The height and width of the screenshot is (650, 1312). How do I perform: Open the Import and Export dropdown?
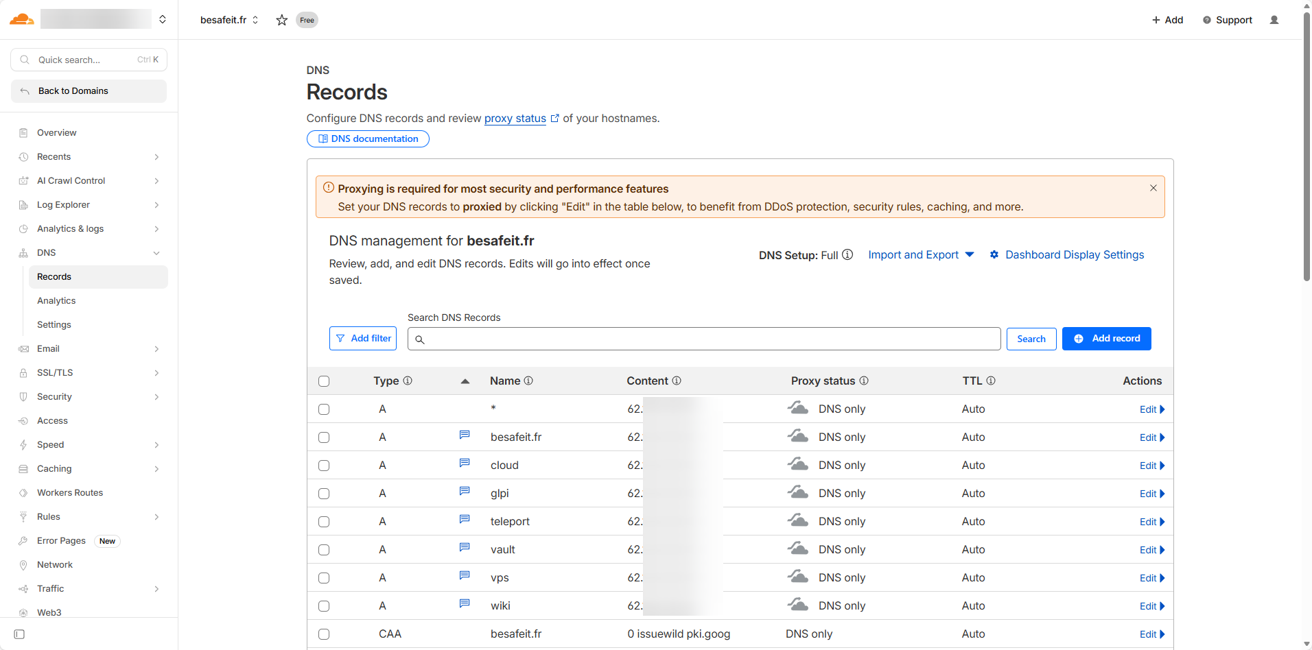(921, 254)
